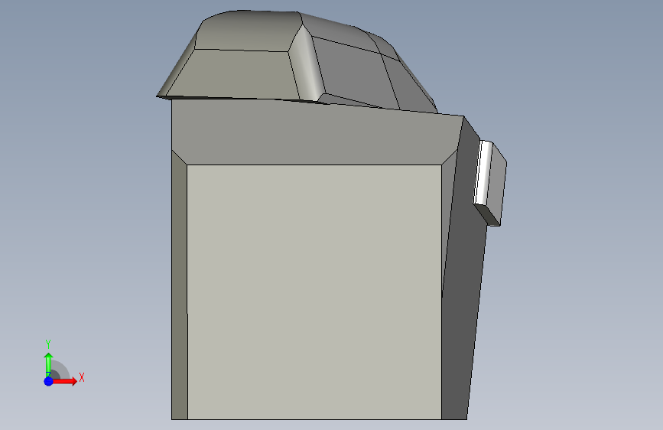
Task: Select the small protruding handle block
Action: [490, 183]
